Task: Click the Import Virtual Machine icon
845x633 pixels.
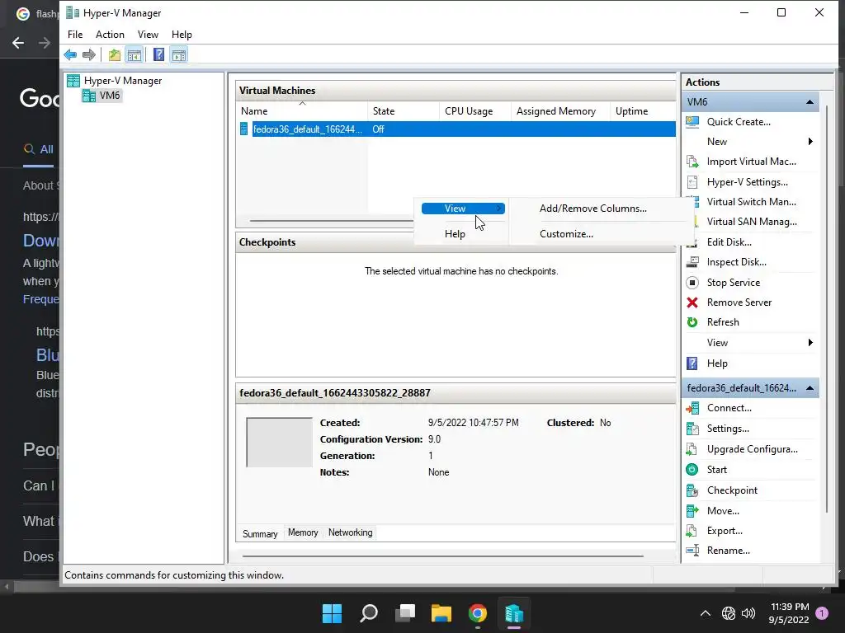Action: tap(692, 162)
